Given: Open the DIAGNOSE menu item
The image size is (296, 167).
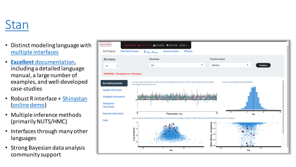Looking at the screenshot, I should (x=145, y=46).
